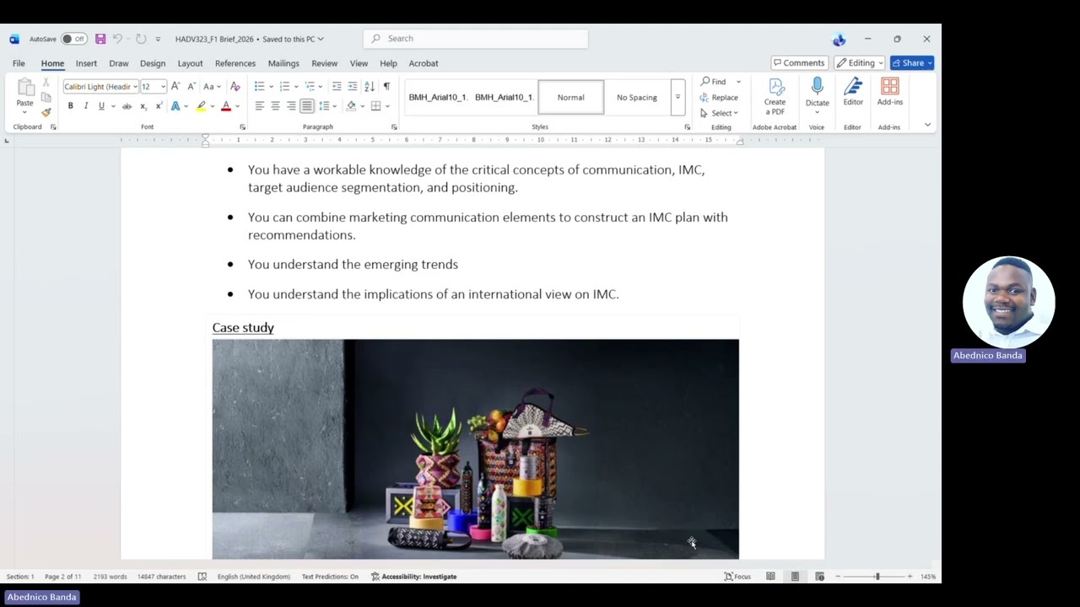Select the Format Painter brush
Image resolution: width=1080 pixels, height=607 pixels.
pos(46,112)
